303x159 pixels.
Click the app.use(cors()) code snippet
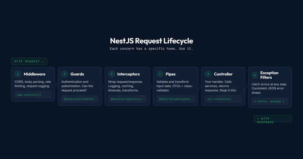click(x=33, y=95)
